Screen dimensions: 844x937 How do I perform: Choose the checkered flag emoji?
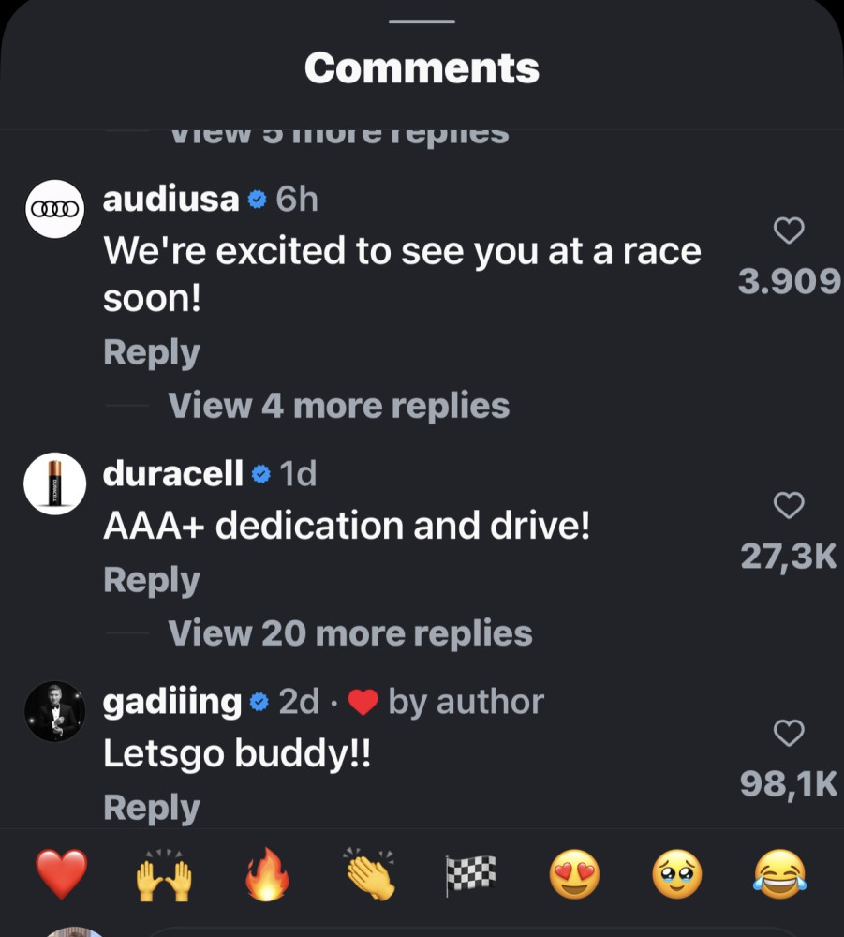[470, 875]
